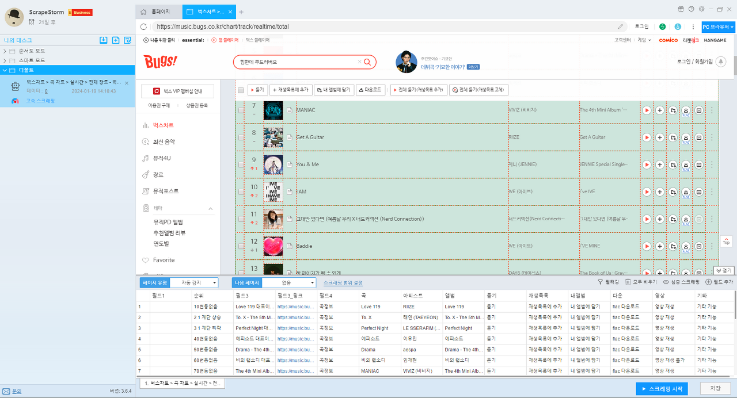Check the 그대만 있다면 row checkbox
The width and height of the screenshot is (737, 398).
click(241, 219)
